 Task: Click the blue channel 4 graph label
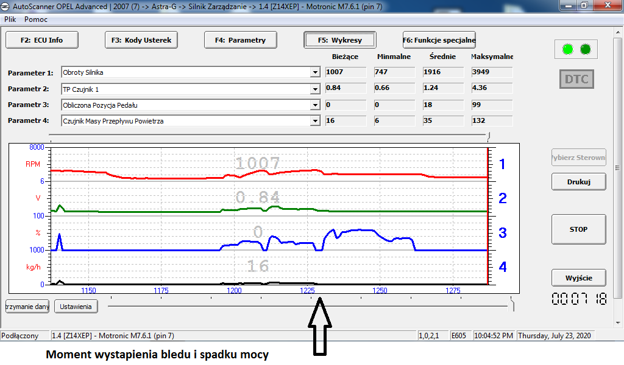[x=502, y=267]
